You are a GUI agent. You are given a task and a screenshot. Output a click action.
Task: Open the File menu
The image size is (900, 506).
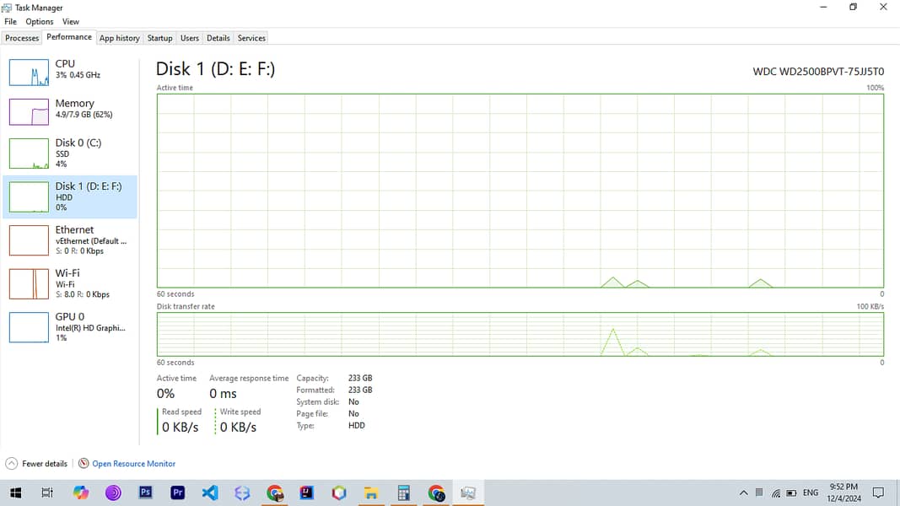pyautogui.click(x=10, y=22)
